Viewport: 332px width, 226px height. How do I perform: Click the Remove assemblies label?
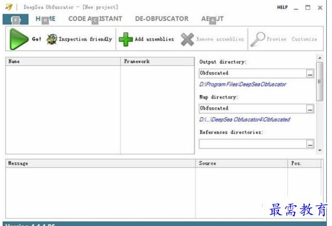click(220, 39)
